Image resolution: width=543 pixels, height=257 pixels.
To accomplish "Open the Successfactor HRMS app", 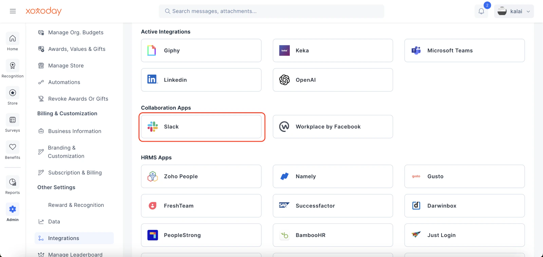I will [x=333, y=206].
